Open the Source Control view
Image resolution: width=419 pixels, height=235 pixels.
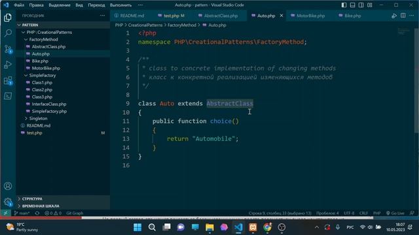pos(8,50)
